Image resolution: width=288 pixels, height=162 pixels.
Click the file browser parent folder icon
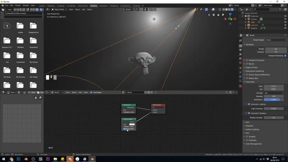click(7, 26)
